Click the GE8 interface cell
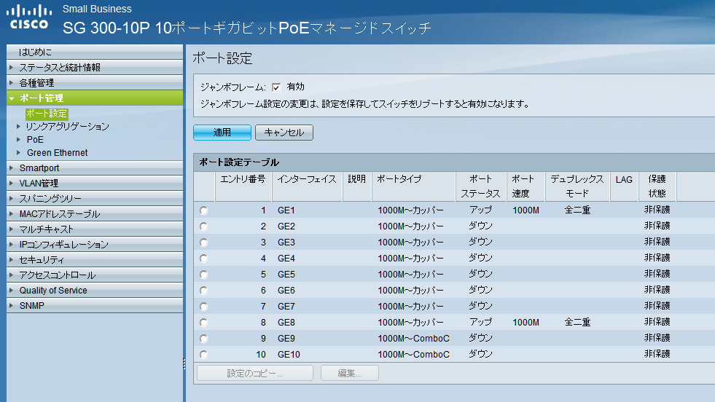715x402 pixels. click(286, 322)
